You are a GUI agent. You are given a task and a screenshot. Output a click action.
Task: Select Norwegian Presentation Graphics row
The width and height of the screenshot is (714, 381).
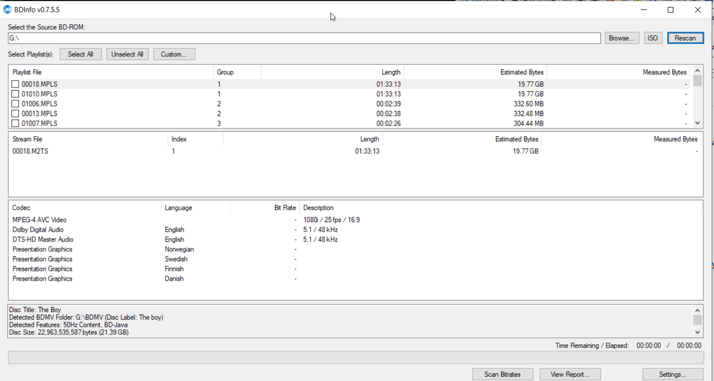pyautogui.click(x=355, y=249)
